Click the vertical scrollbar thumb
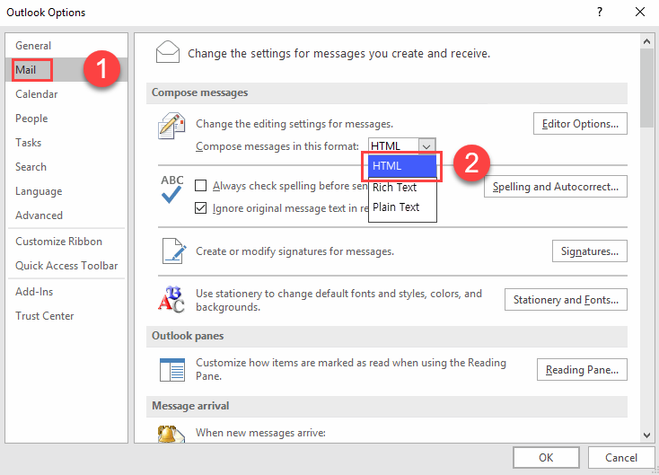 [x=646, y=87]
